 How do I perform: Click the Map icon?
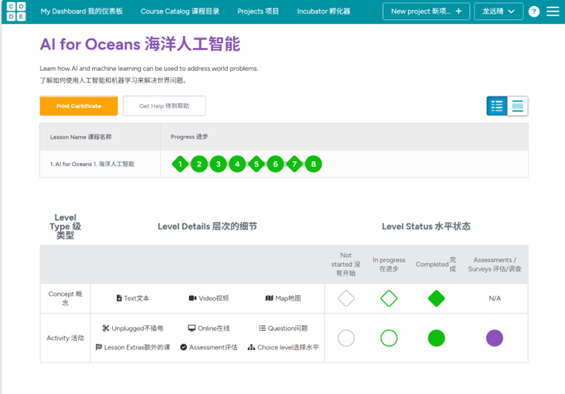point(269,298)
